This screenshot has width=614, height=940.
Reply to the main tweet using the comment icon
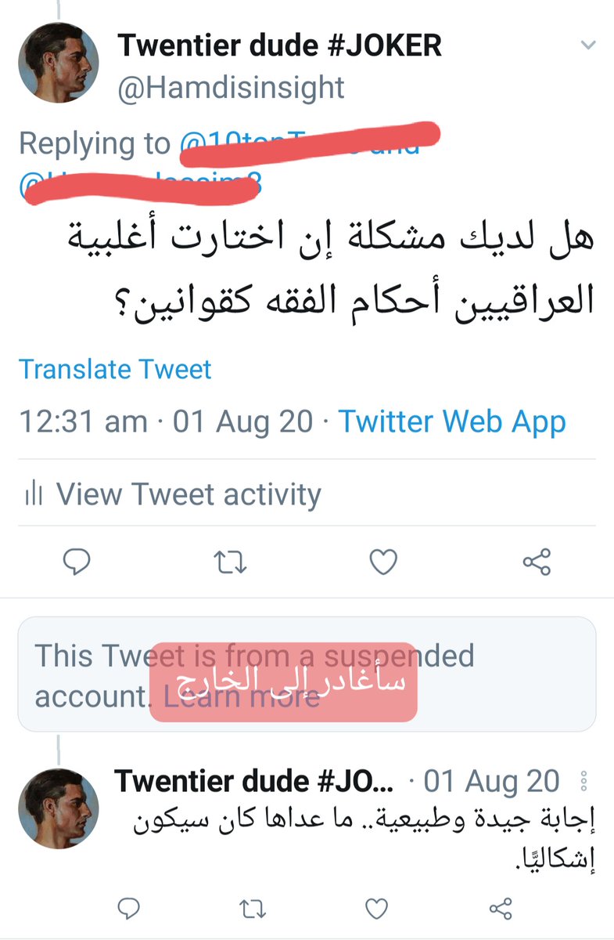(76, 562)
